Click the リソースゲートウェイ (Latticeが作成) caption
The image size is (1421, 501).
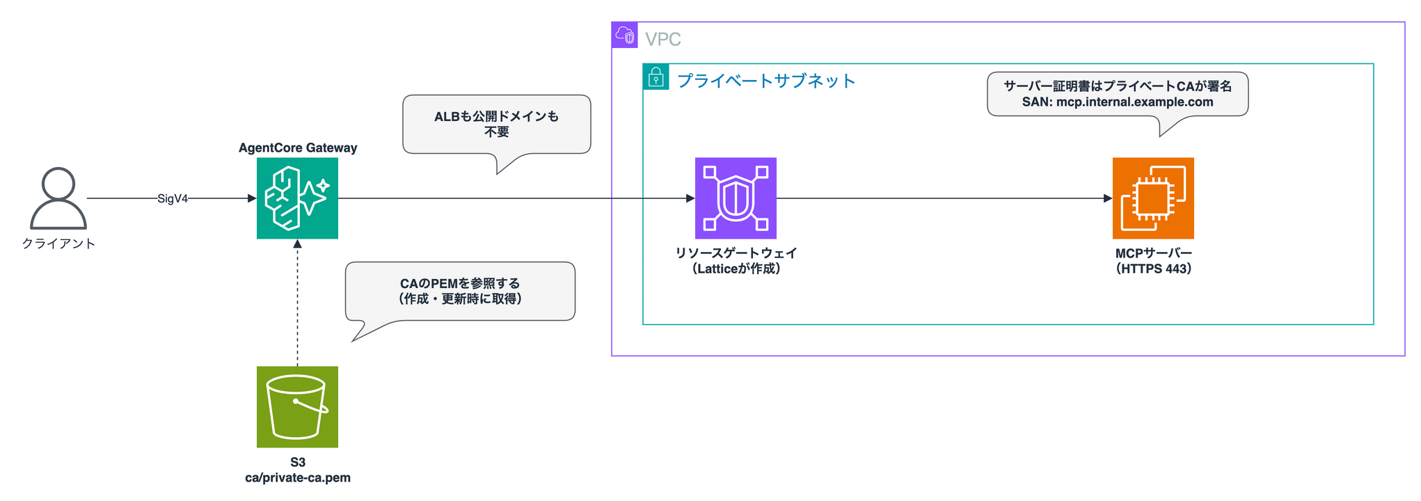[736, 261]
